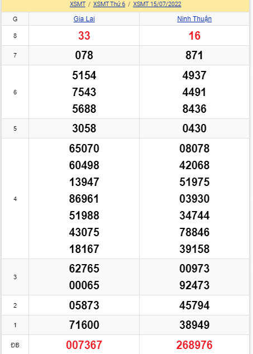The image size is (253, 354).
Task: Select Ninh Thuận special prize 268976
Action: coord(194,345)
